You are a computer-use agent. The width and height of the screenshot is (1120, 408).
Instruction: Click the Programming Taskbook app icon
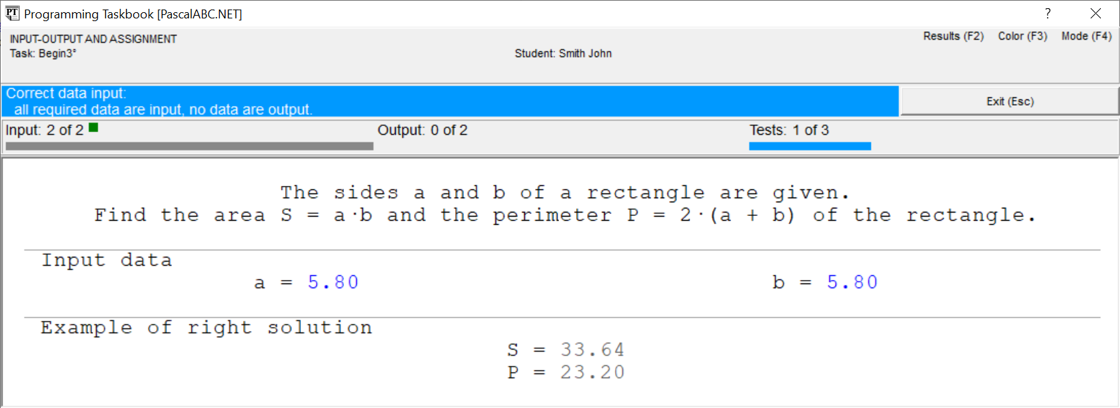point(12,14)
